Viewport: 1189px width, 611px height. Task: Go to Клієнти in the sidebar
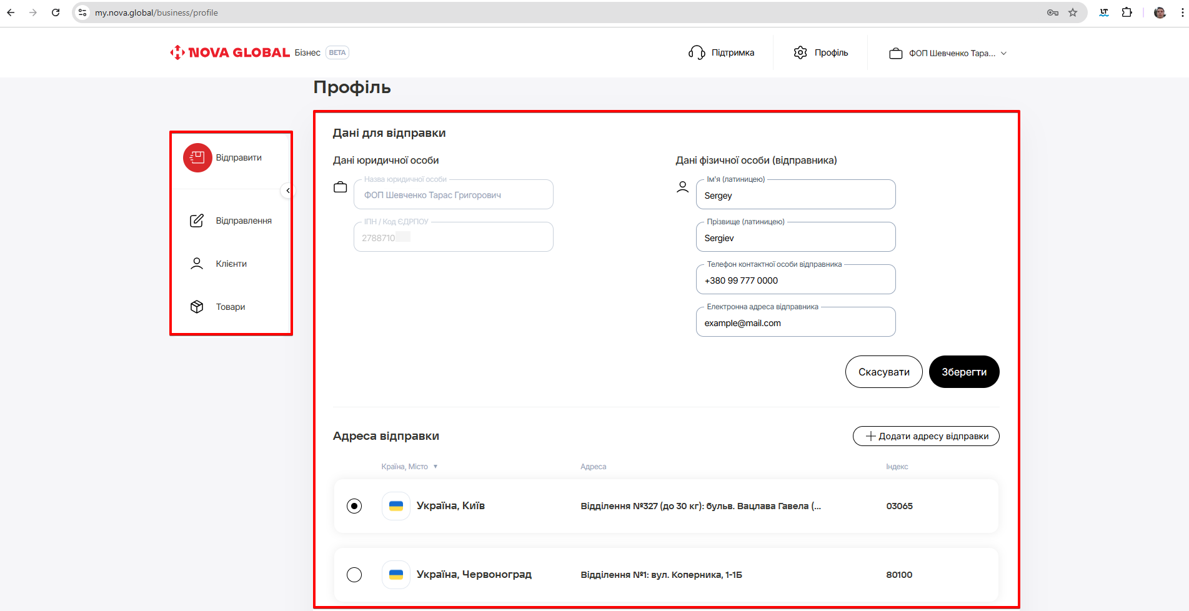coord(231,264)
